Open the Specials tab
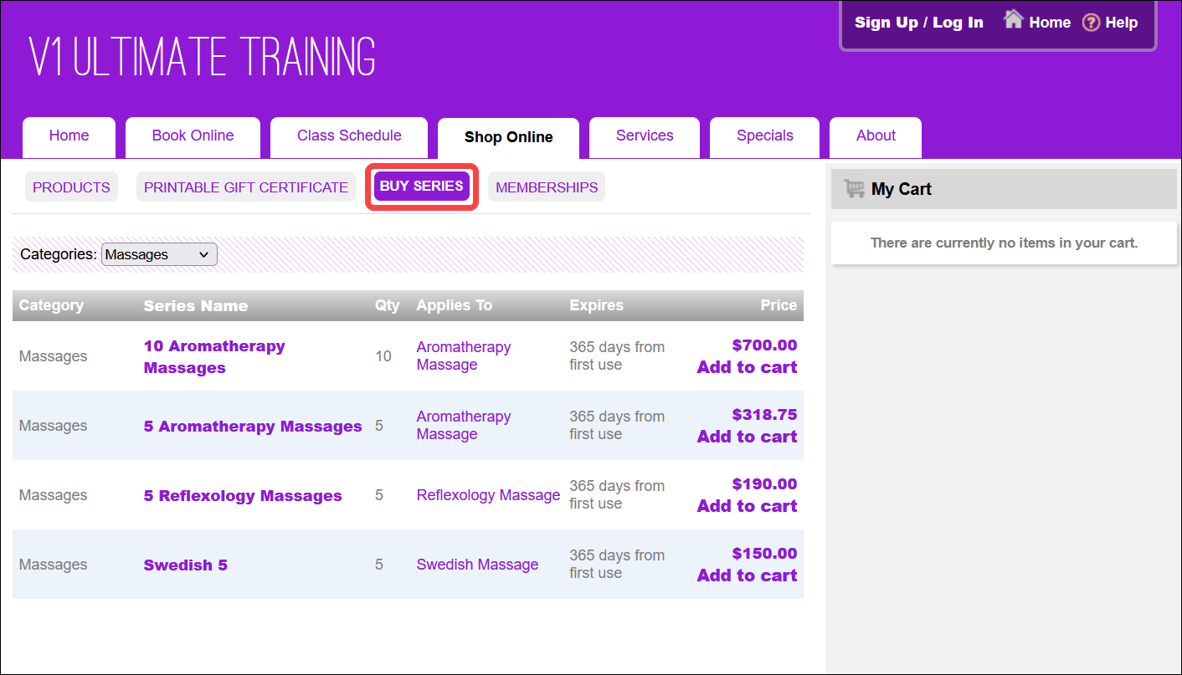Image resolution: width=1182 pixels, height=675 pixels. [x=764, y=136]
